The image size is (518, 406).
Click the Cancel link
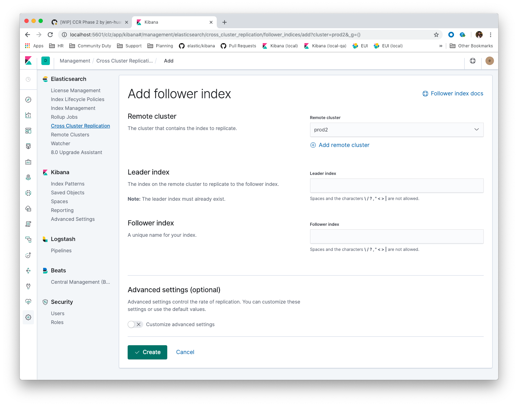185,352
